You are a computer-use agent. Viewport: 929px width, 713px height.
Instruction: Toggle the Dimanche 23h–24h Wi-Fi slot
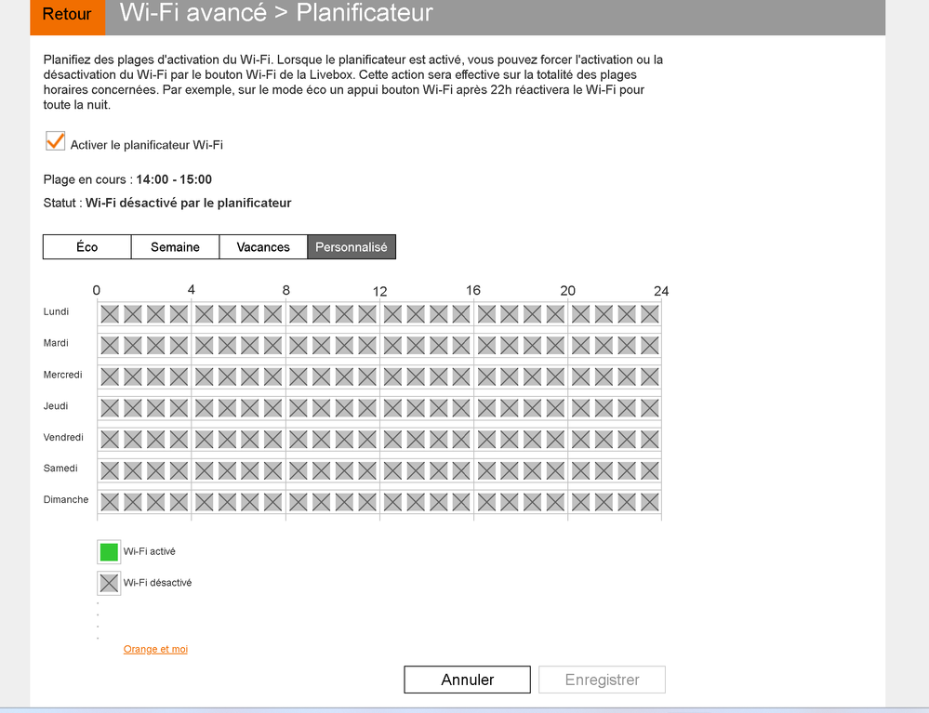pos(649,502)
